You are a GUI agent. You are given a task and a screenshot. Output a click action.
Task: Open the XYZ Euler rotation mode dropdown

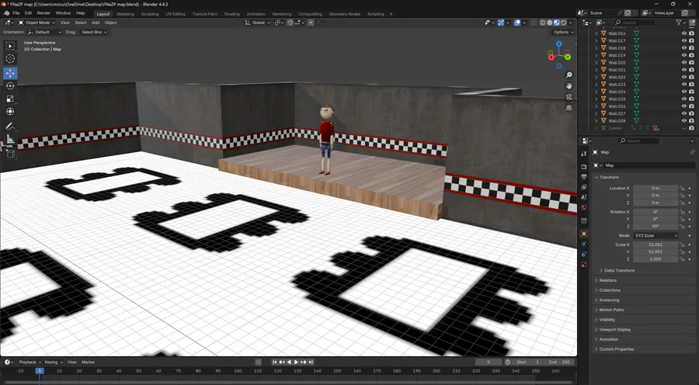pyautogui.click(x=656, y=236)
